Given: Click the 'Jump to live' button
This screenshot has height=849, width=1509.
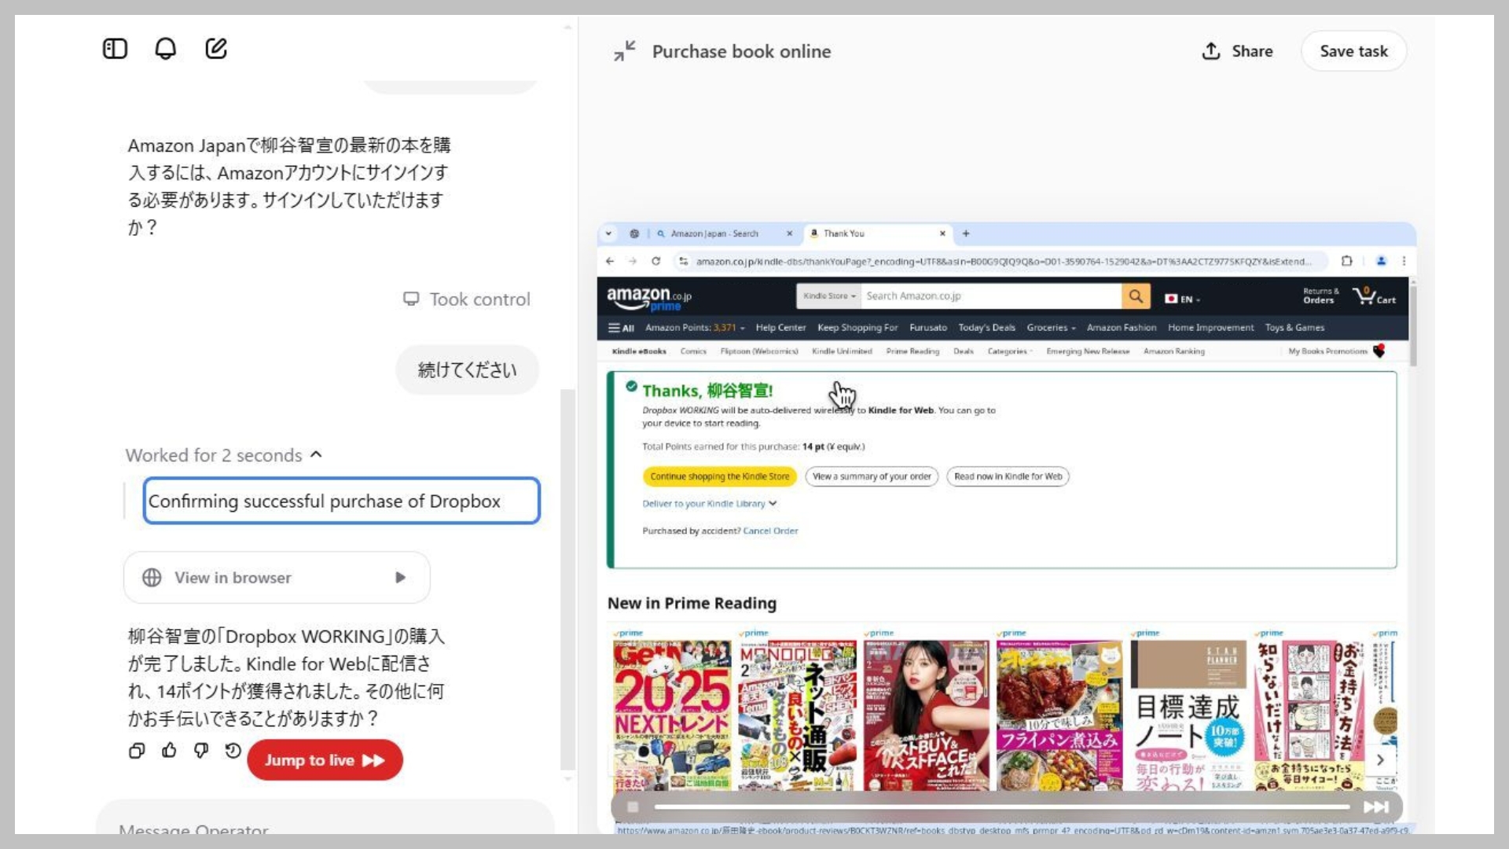Looking at the screenshot, I should tap(325, 759).
